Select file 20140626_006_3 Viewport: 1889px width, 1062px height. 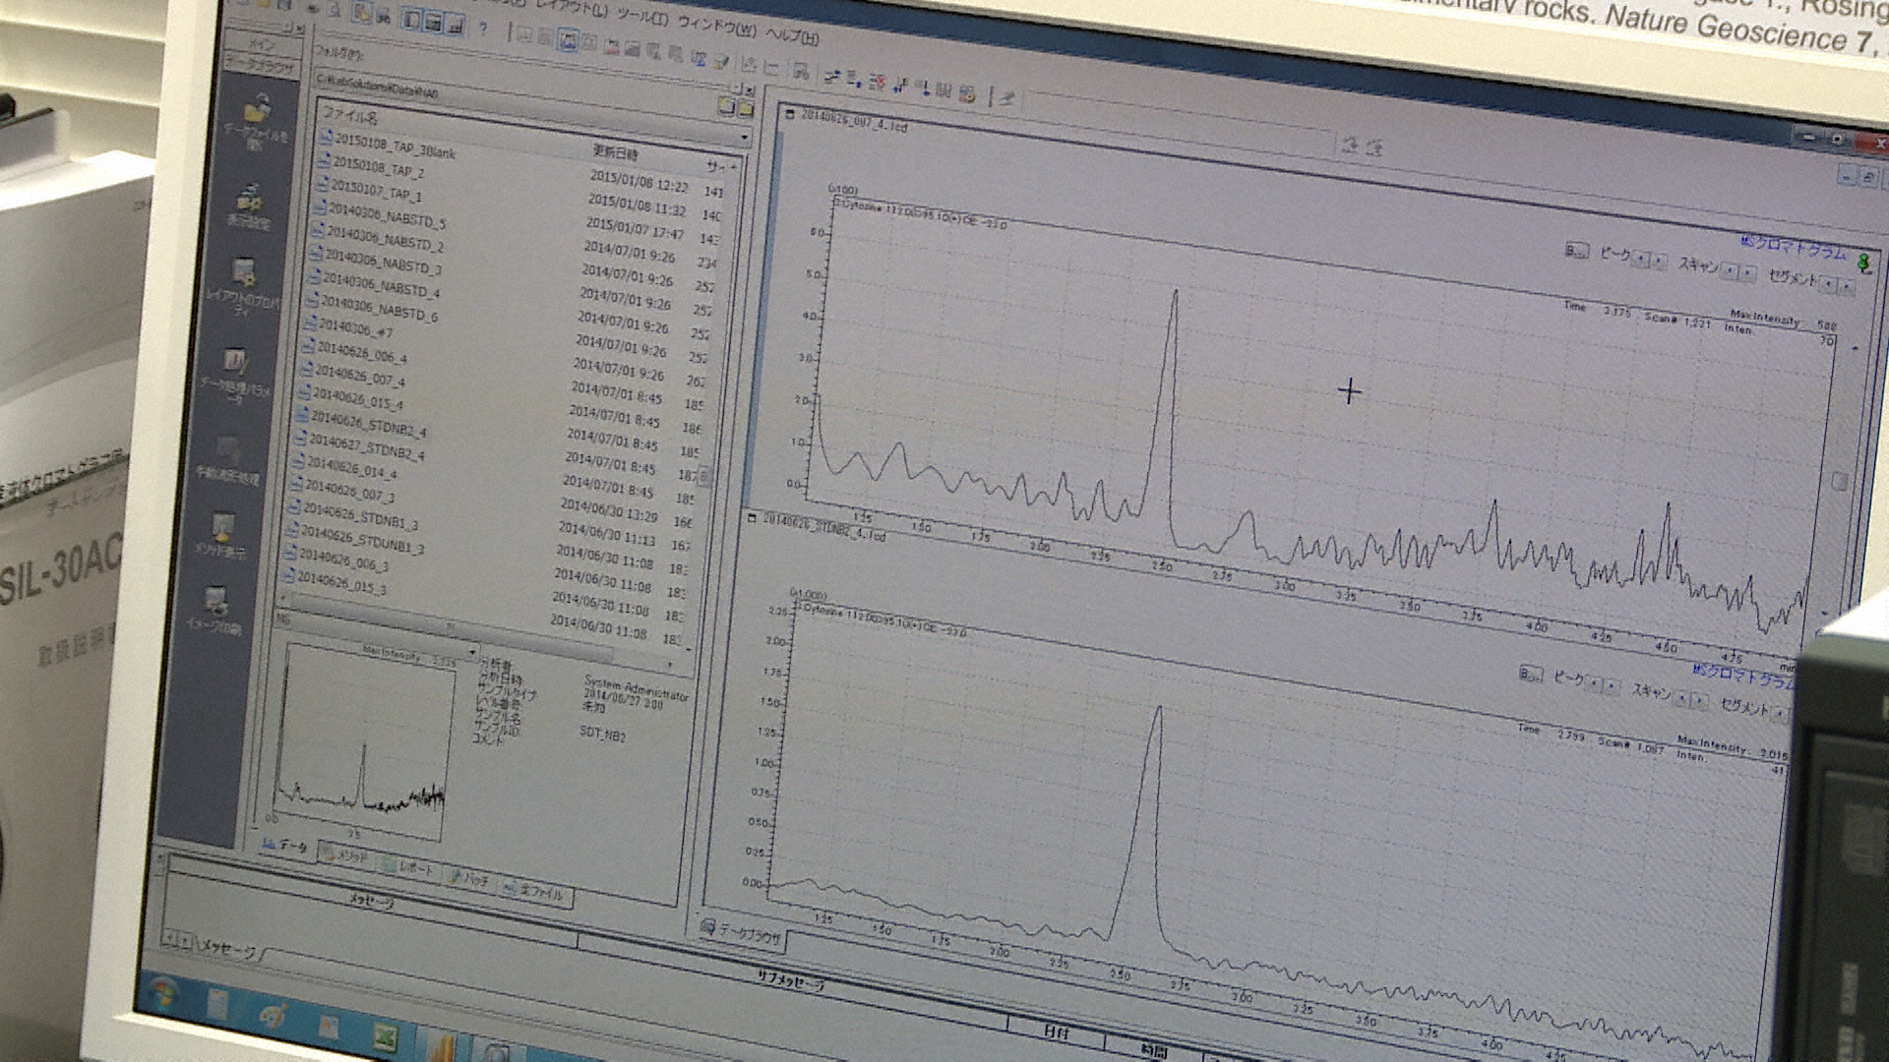click(335, 561)
